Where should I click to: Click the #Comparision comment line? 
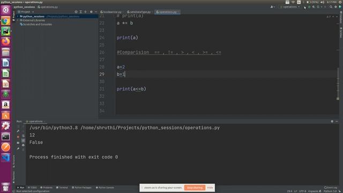(x=169, y=53)
